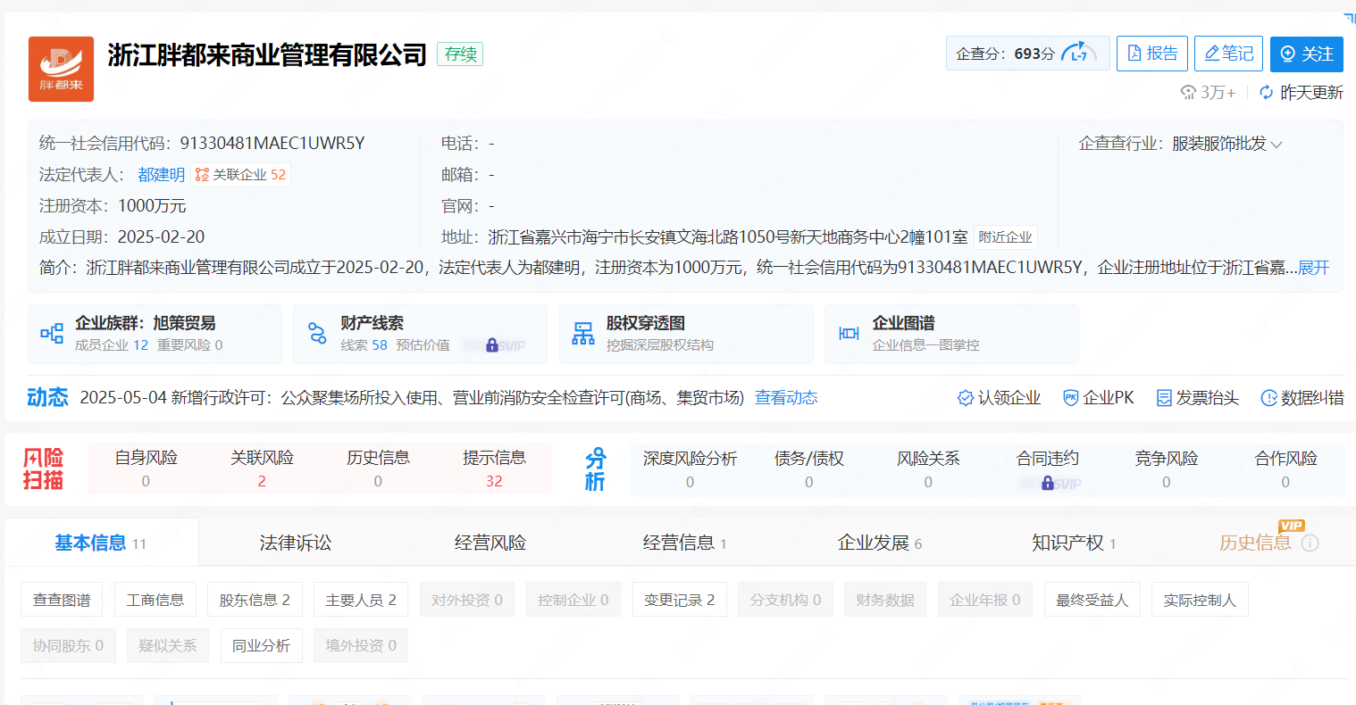Viewport: 1356px width, 705px height.
Task: Open 竞争风险 analysis item
Action: [x=1167, y=469]
